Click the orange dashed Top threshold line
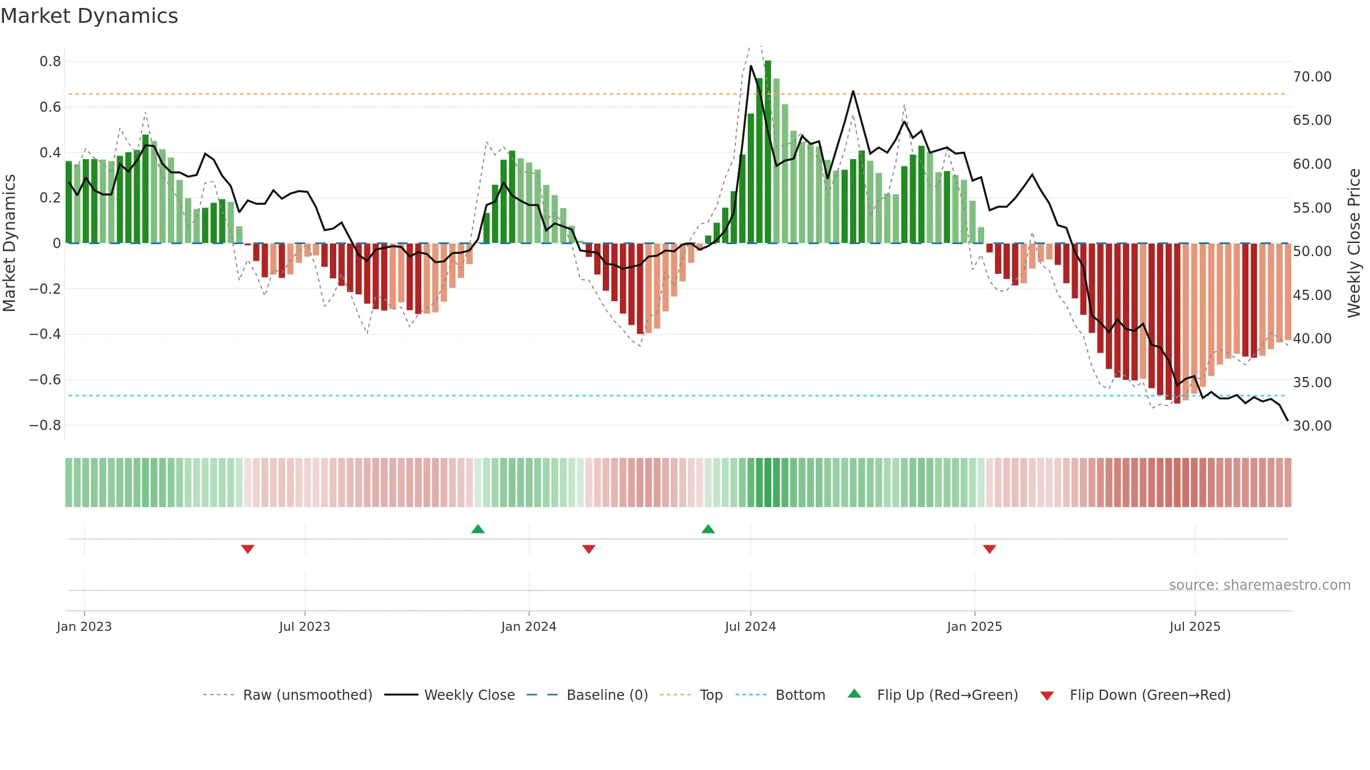Viewport: 1370px width, 770px height. [x=676, y=94]
